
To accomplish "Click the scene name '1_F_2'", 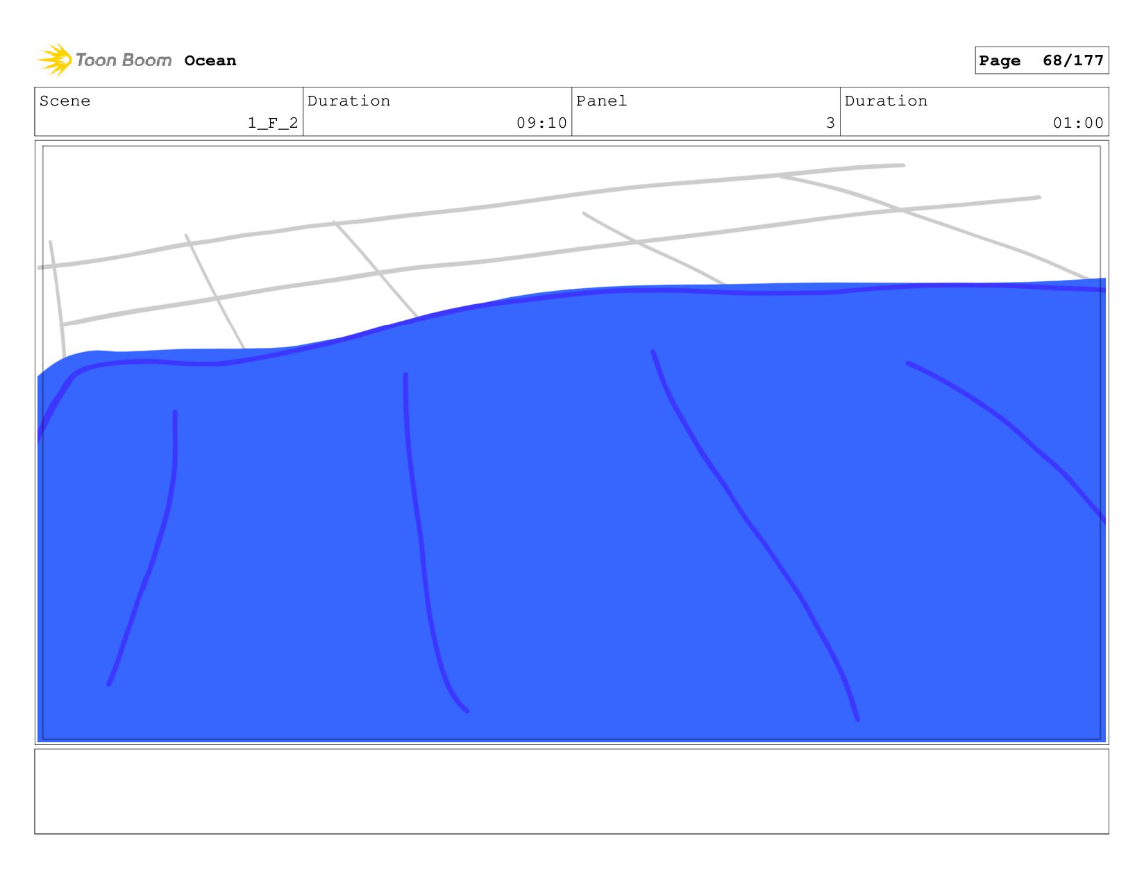I will click(273, 123).
